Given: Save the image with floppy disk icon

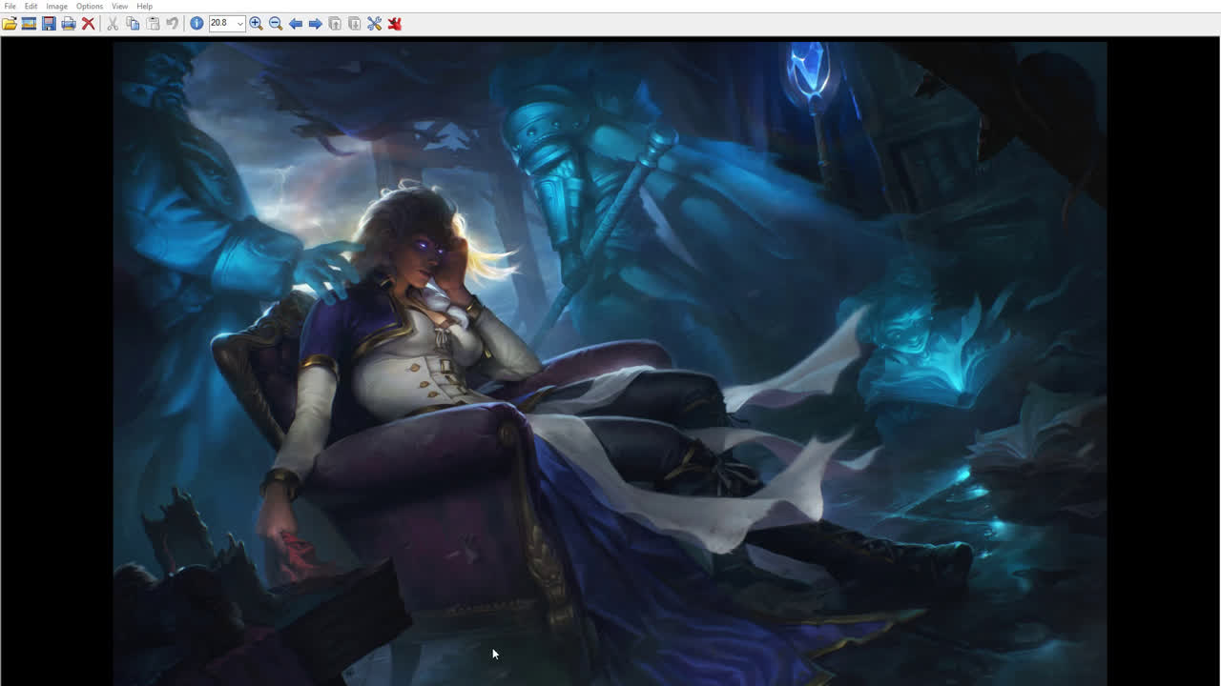Looking at the screenshot, I should 49,23.
